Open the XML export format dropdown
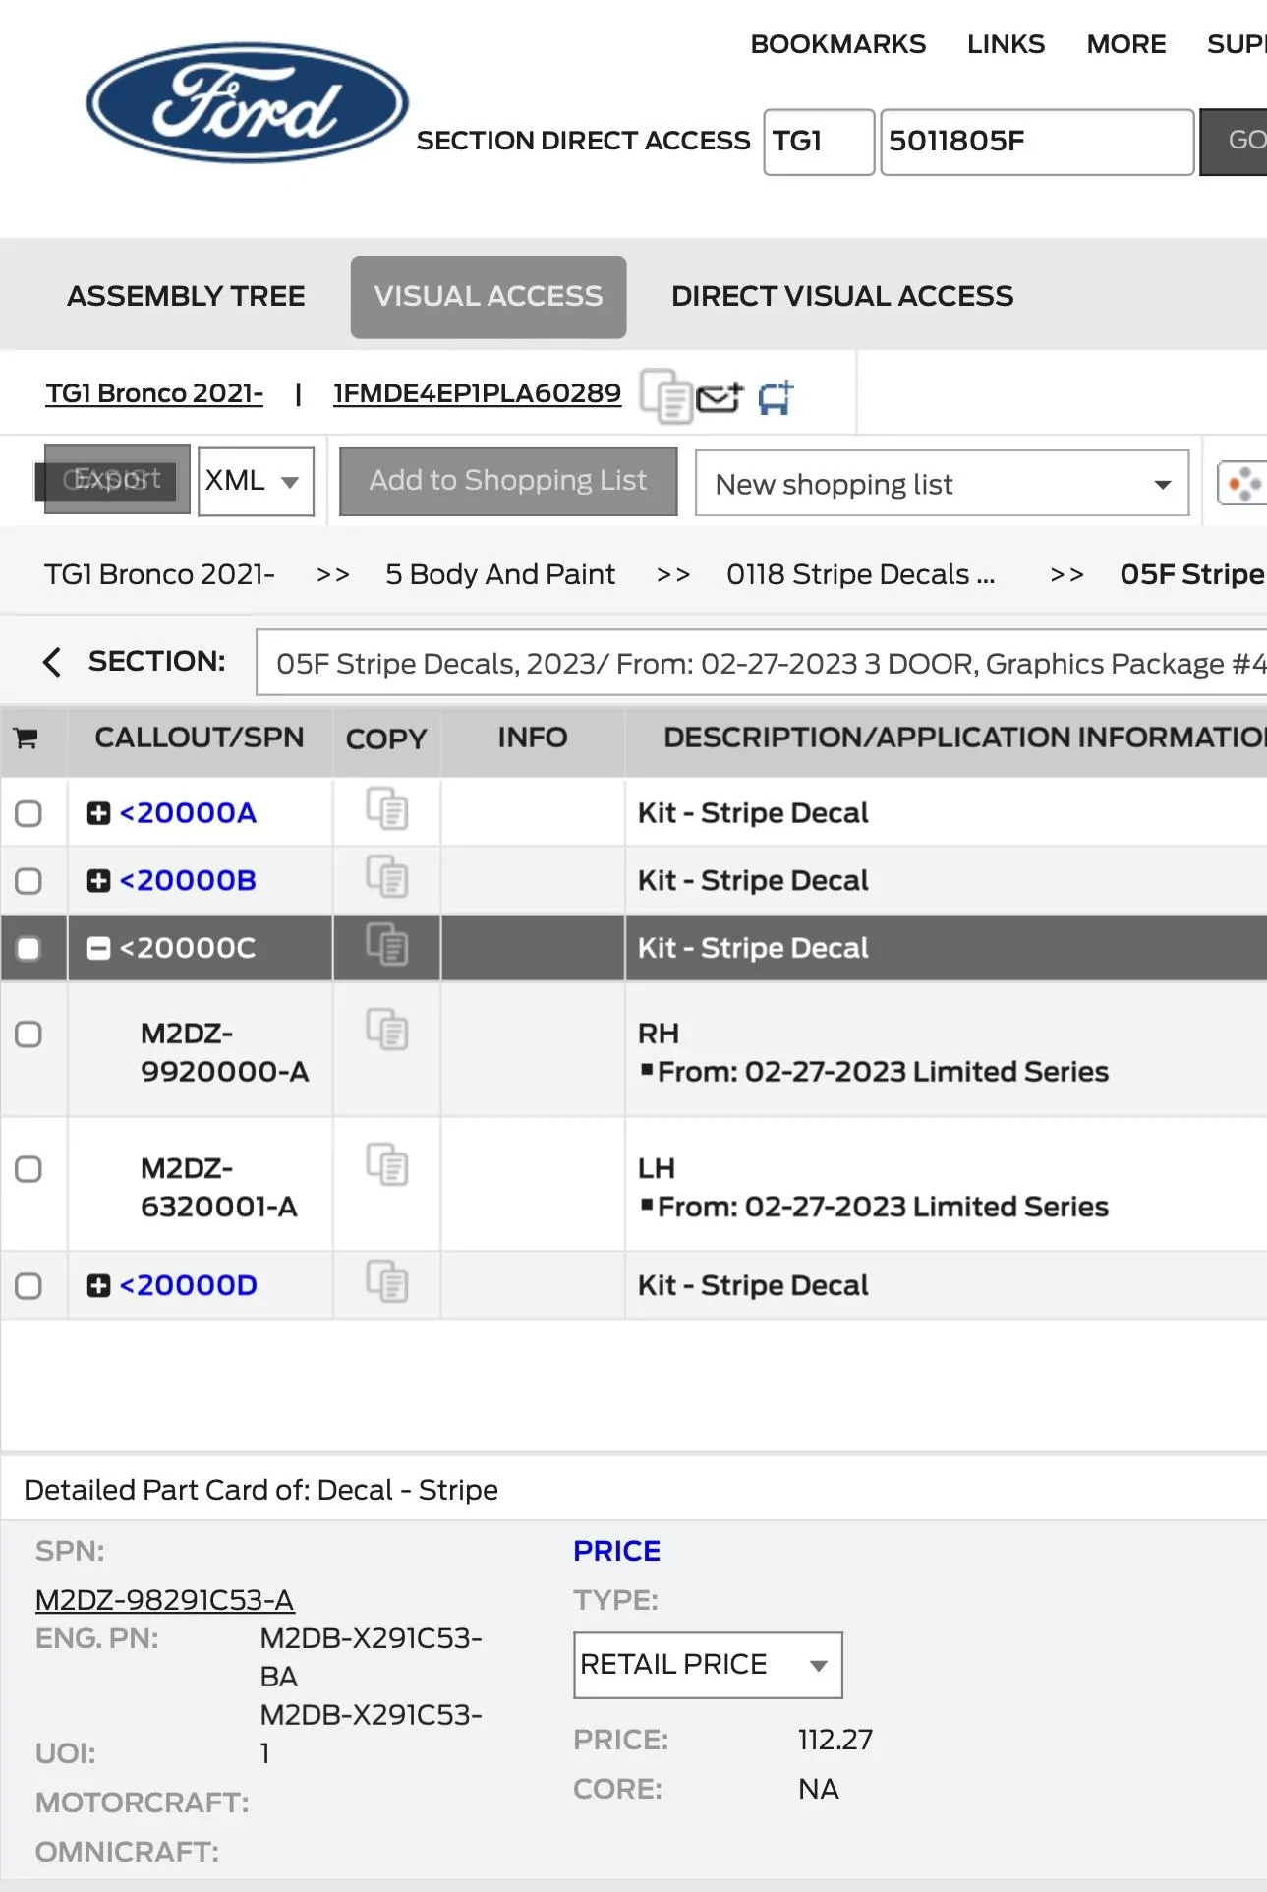This screenshot has height=1892, width=1267. point(256,482)
